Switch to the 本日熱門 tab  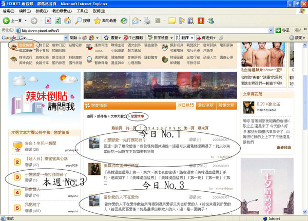pos(186,106)
